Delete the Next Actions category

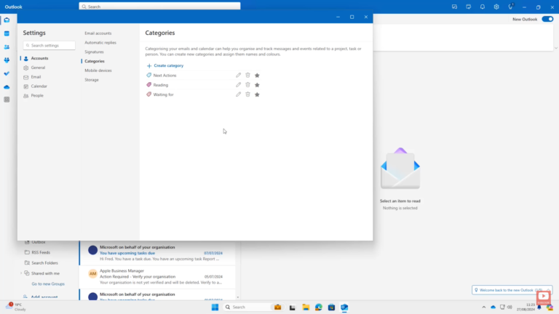click(x=247, y=76)
